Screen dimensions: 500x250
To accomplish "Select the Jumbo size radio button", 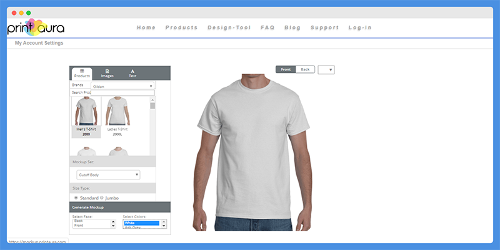I will tap(102, 198).
